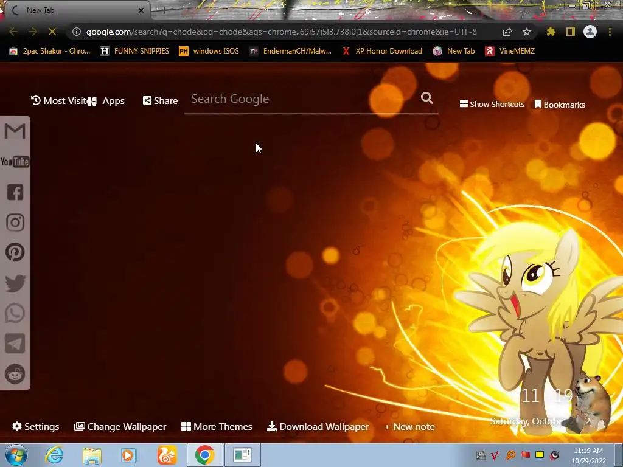The height and width of the screenshot is (467, 623).
Task: Click Download Wallpaper
Action: (x=318, y=426)
